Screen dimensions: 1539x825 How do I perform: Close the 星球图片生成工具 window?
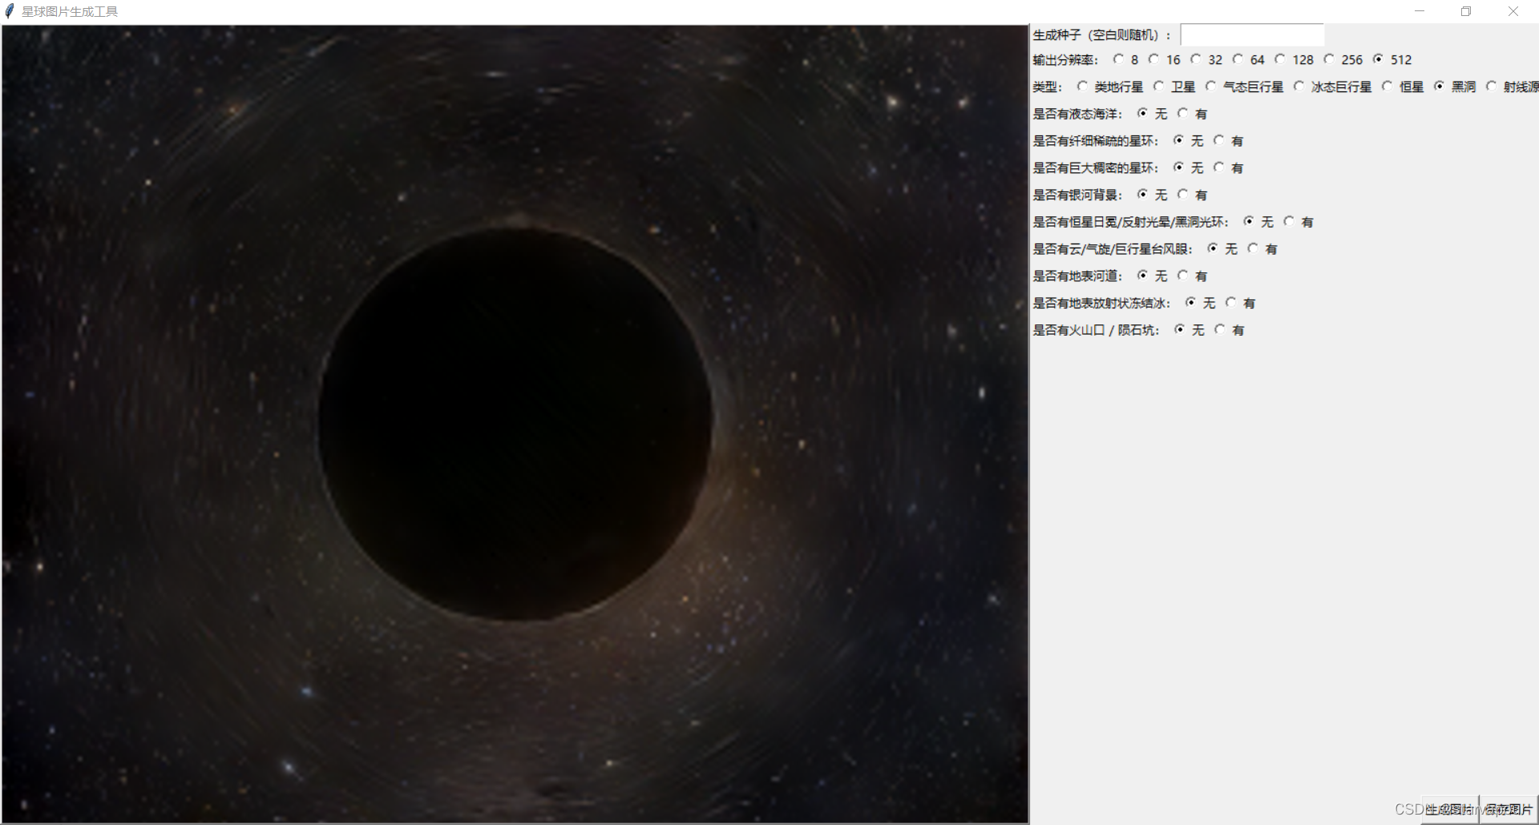[1513, 11]
